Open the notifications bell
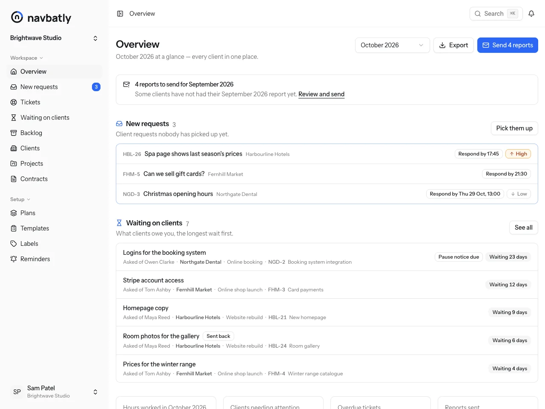Image resolution: width=545 pixels, height=409 pixels. tap(531, 14)
